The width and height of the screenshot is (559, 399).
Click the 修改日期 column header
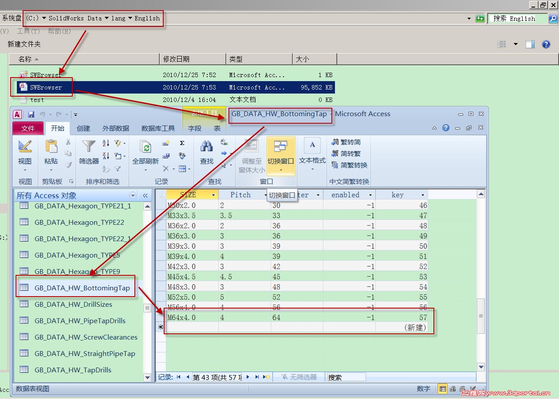193,59
